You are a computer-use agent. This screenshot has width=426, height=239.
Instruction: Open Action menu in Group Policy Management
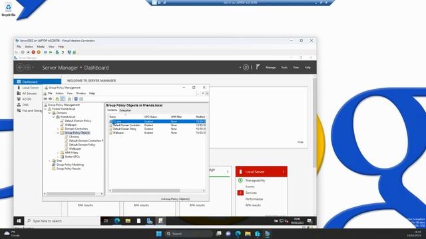(x=59, y=93)
